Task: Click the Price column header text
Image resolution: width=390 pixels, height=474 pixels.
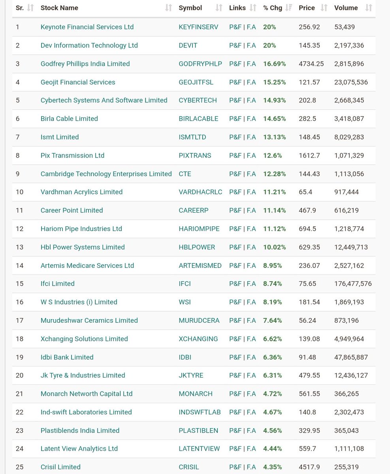Action: pyautogui.click(x=307, y=8)
